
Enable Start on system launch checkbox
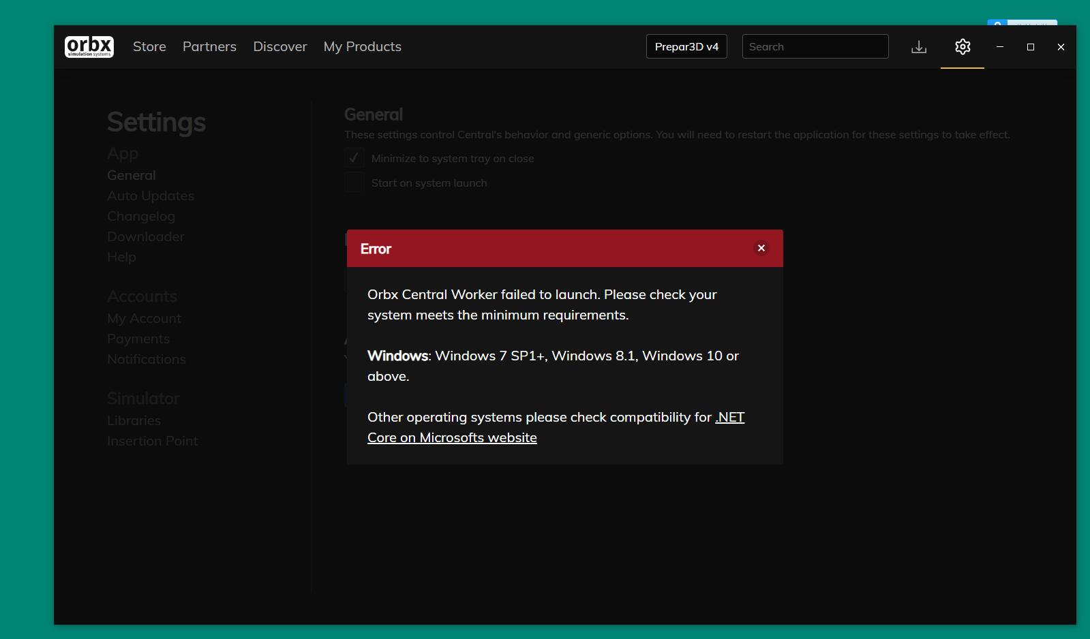pyautogui.click(x=354, y=183)
